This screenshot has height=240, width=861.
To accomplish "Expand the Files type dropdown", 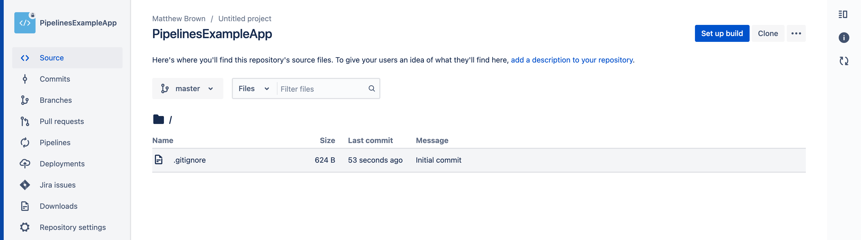I will [x=253, y=88].
